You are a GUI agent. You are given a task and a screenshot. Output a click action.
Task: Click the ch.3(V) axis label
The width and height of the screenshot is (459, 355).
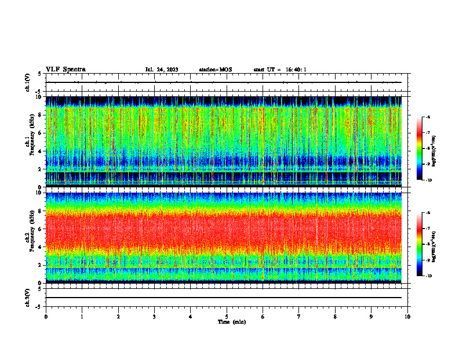(x=28, y=298)
